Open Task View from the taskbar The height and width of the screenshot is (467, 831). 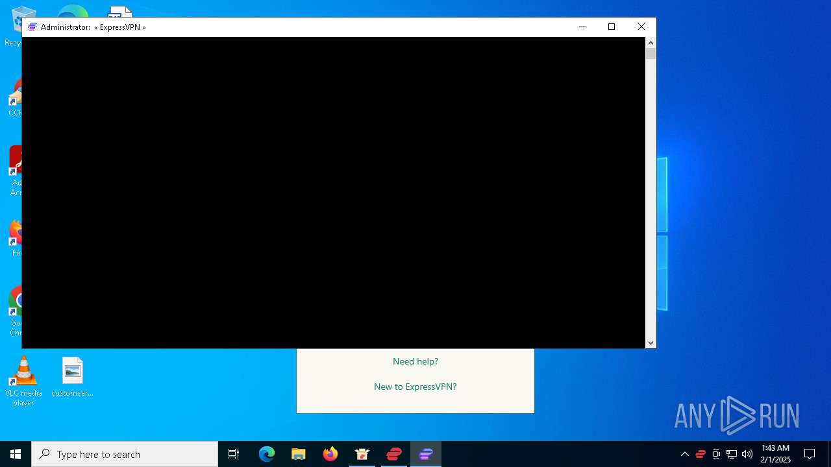tap(234, 454)
